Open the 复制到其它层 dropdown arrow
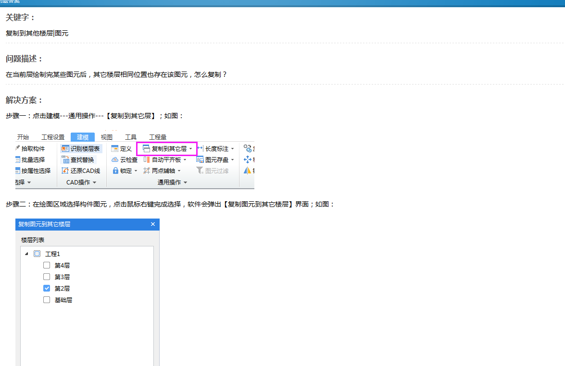This screenshot has width=565, height=366. point(190,148)
